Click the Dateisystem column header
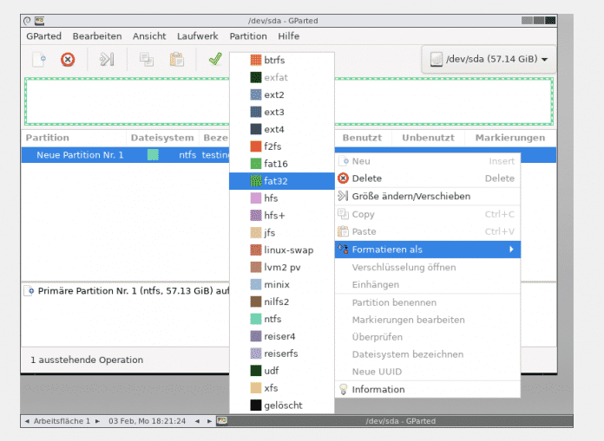The height and width of the screenshot is (441, 604). point(161,138)
